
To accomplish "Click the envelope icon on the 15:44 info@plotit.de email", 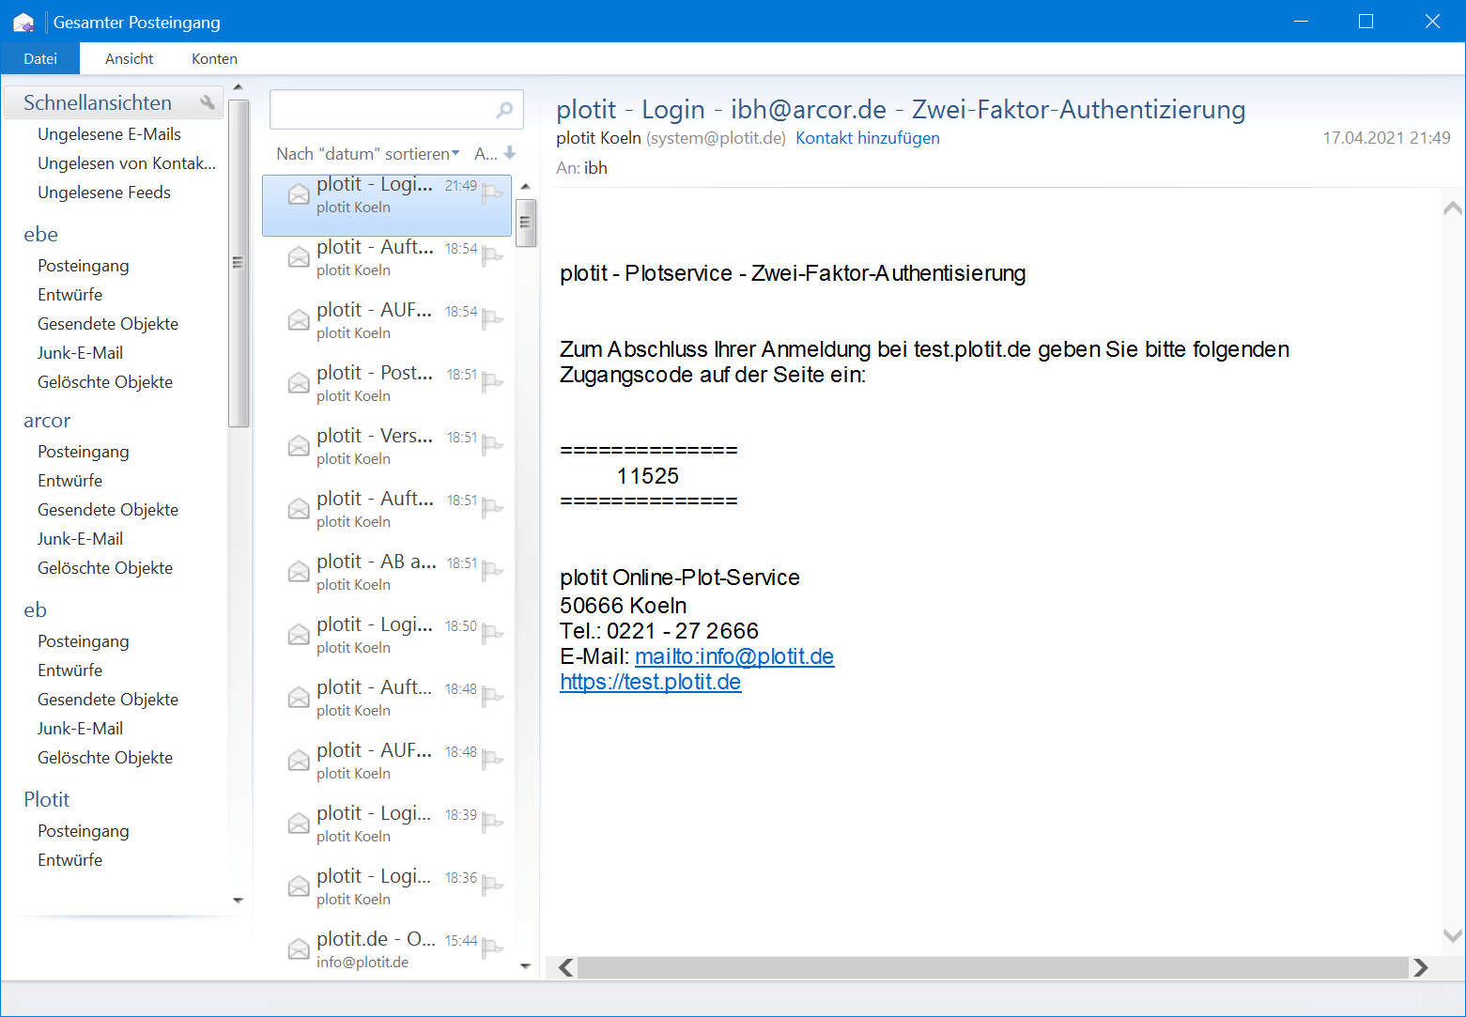I will [298, 948].
